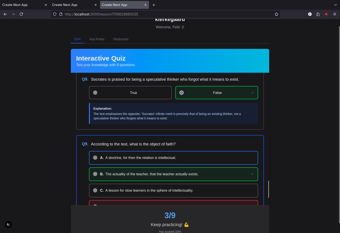
Task: Open the round white extension icon in toolbar
Action: (x=310, y=14)
